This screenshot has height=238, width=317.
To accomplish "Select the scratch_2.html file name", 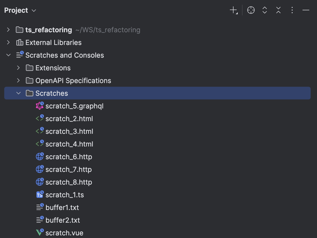I will coord(69,119).
